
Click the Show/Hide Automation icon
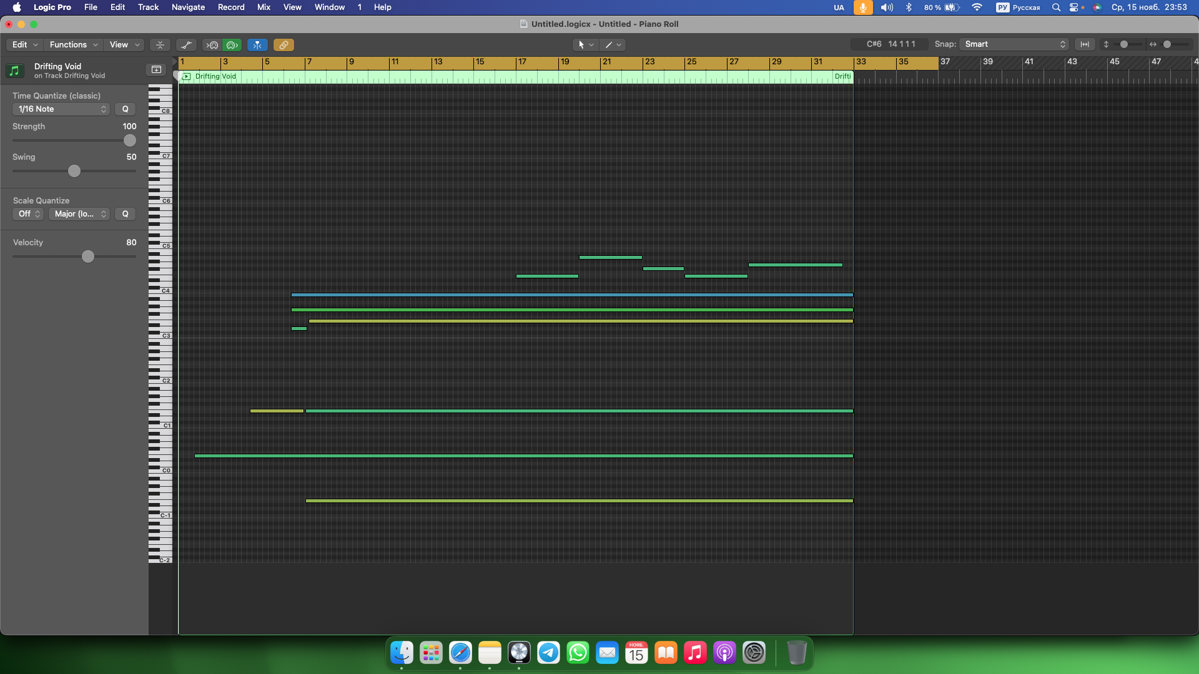pos(186,45)
